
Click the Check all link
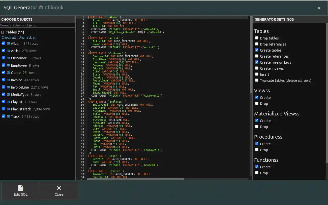tap(9, 37)
